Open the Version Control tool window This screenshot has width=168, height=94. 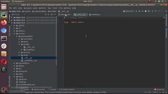pyautogui.click(x=67, y=89)
